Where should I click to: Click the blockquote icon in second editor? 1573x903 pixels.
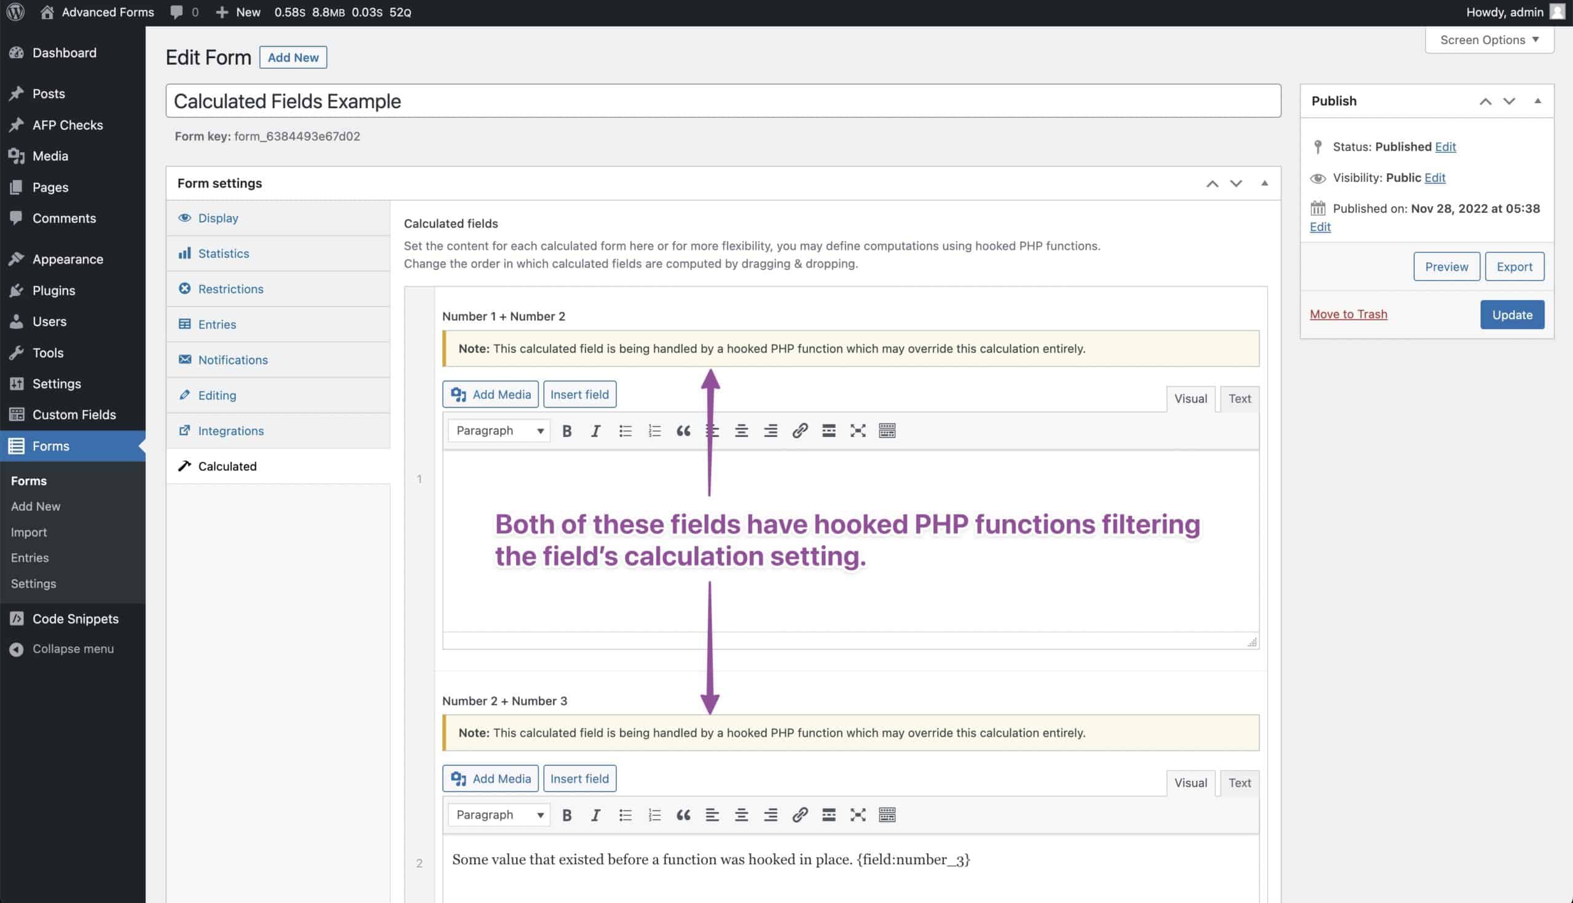683,815
